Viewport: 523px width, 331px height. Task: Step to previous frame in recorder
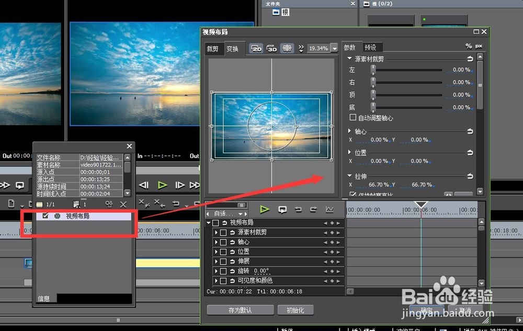tap(144, 185)
